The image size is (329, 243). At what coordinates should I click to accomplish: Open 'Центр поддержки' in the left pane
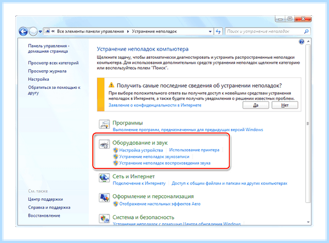click(x=46, y=199)
